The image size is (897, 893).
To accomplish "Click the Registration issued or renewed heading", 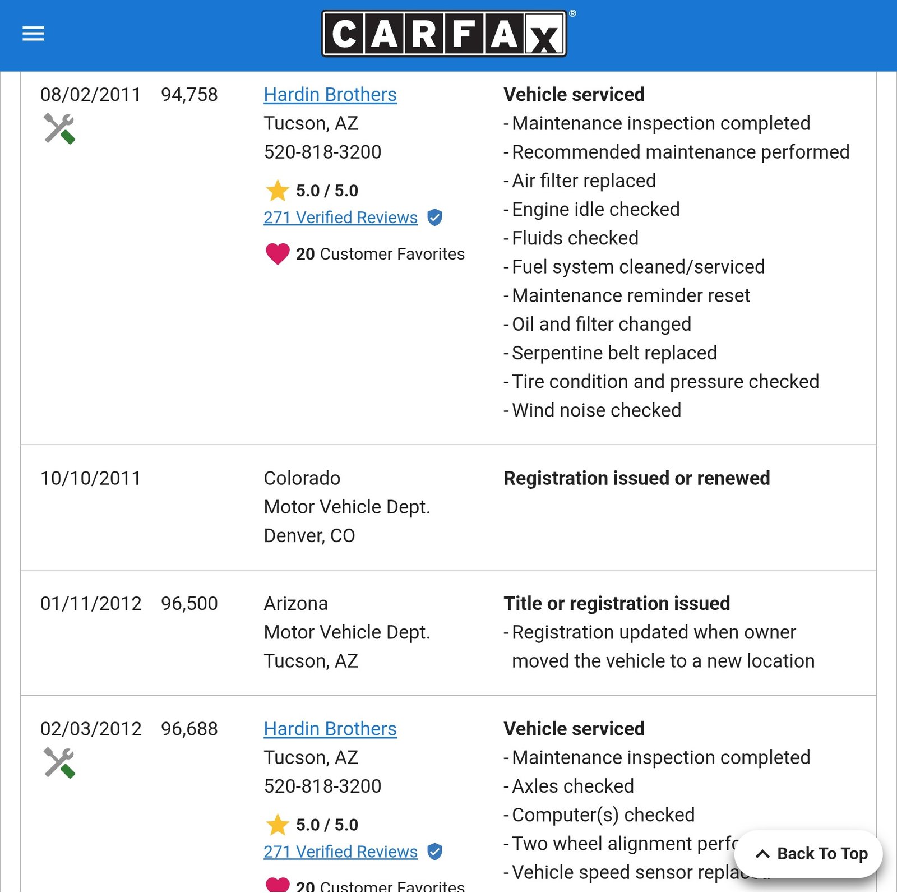I will (x=636, y=478).
